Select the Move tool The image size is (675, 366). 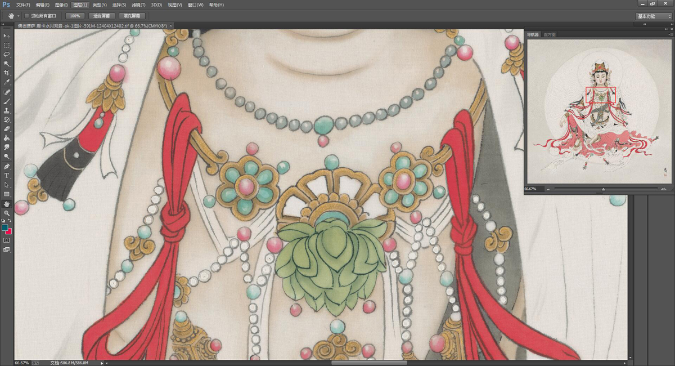[x=7, y=36]
